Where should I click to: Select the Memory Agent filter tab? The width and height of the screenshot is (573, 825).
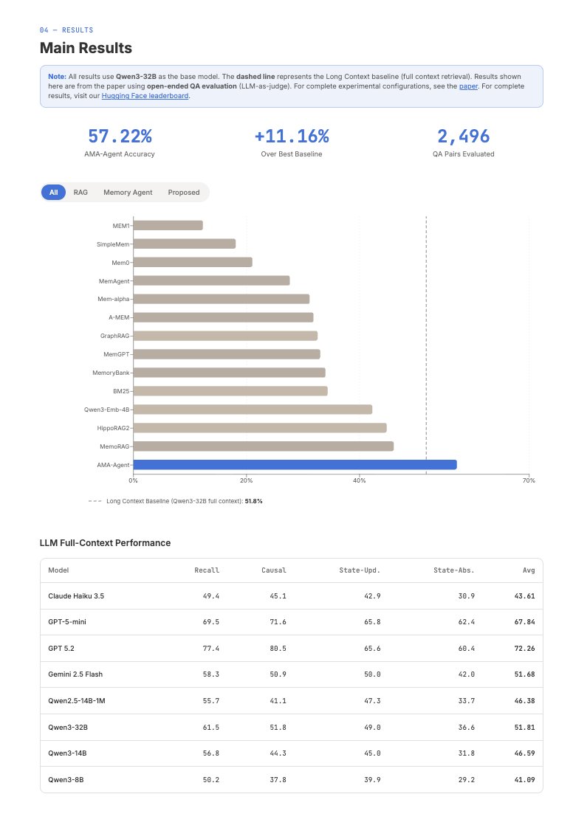pos(128,193)
